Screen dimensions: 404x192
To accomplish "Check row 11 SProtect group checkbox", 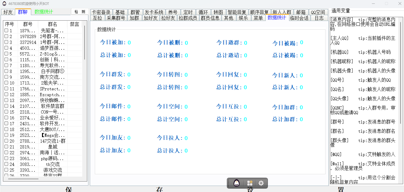I will click(6, 89).
